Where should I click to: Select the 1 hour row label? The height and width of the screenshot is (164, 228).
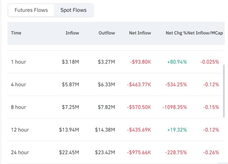(18, 62)
